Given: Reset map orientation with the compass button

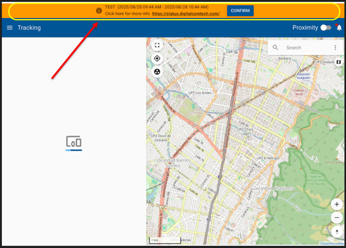Looking at the screenshot, I should pos(337,231).
